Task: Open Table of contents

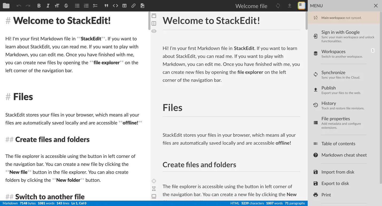Action: click(x=344, y=143)
